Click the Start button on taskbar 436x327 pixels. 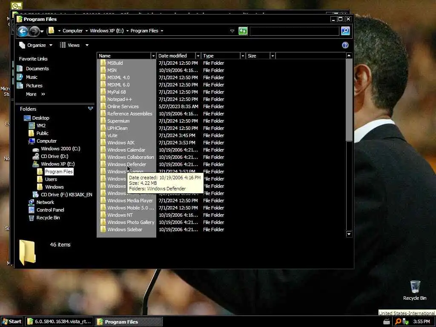[11, 322]
